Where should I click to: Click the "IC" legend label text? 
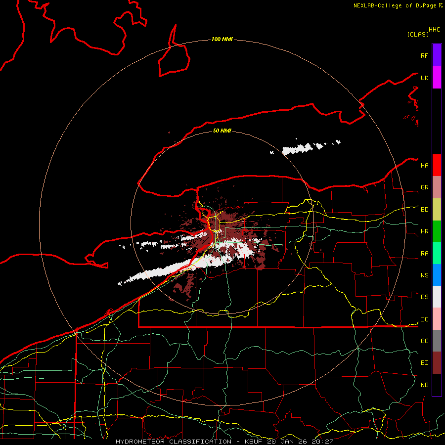pos(424,319)
